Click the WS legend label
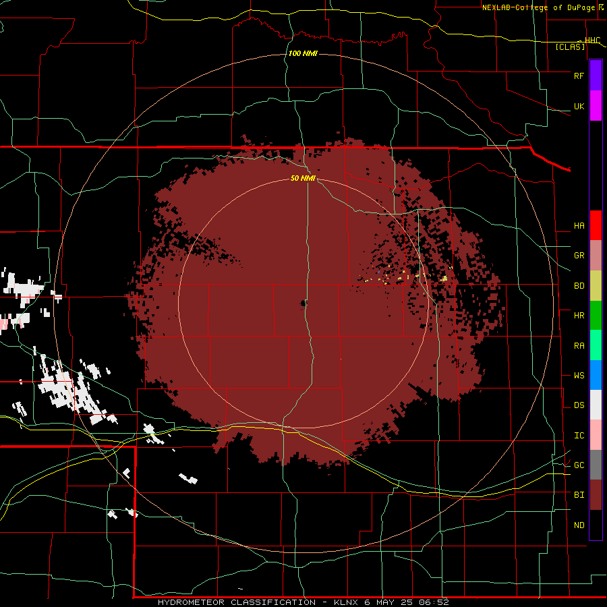The height and width of the screenshot is (607, 607). (x=579, y=375)
